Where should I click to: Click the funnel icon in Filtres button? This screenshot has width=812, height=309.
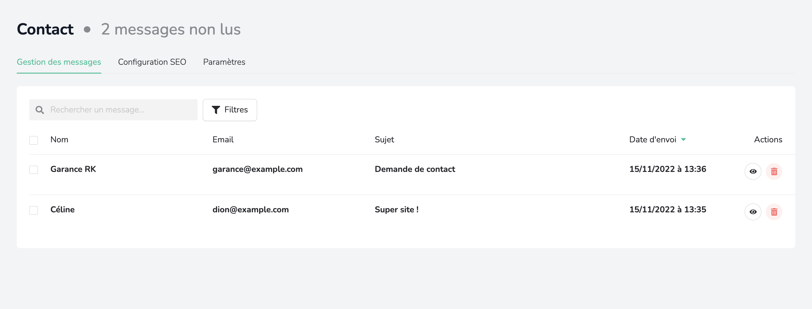pos(216,110)
